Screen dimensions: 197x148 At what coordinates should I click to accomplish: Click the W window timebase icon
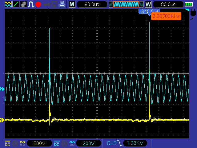[x=148, y=4]
